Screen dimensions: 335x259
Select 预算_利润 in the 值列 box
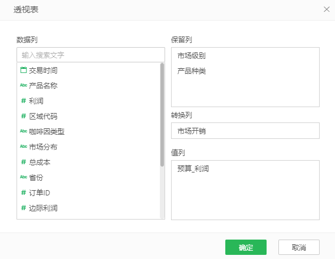(193, 168)
